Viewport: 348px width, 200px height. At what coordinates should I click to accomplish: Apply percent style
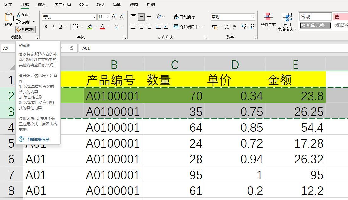(227, 27)
